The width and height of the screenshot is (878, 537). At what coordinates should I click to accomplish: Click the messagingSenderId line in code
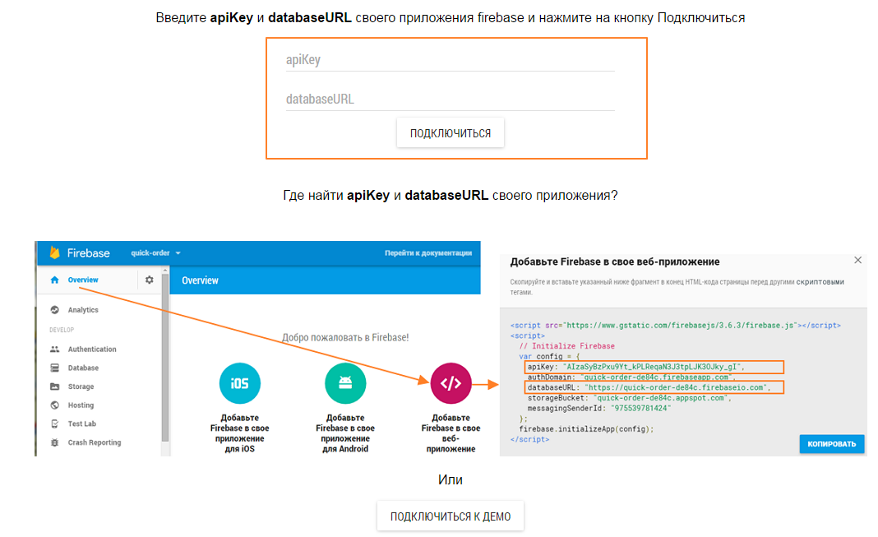[599, 408]
